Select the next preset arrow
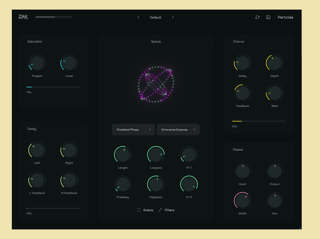Image resolution: width=320 pixels, height=239 pixels. (173, 17)
